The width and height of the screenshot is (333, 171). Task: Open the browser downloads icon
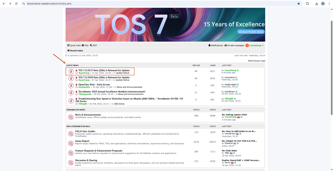pyautogui.click(x=317, y=4)
